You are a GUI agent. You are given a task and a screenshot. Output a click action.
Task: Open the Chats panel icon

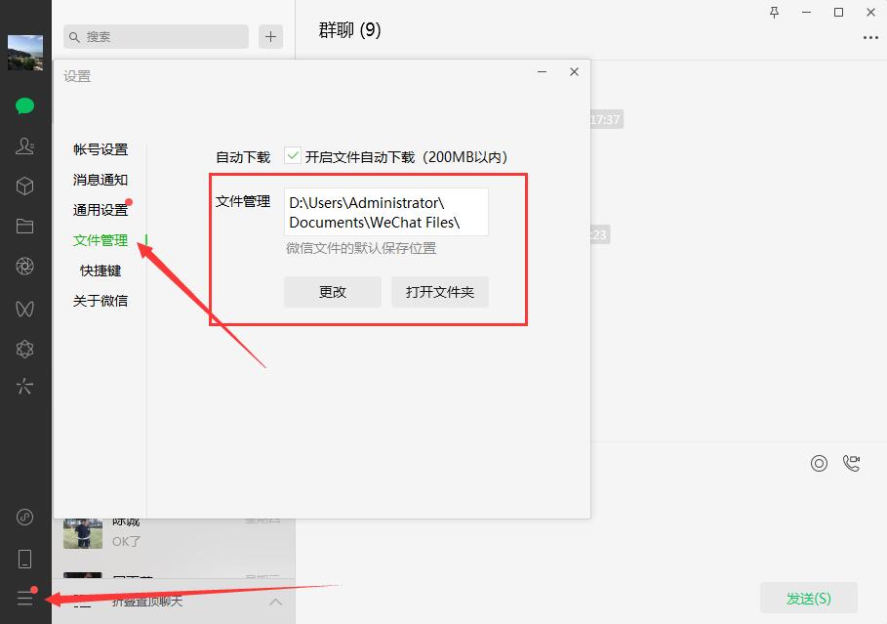[24, 105]
